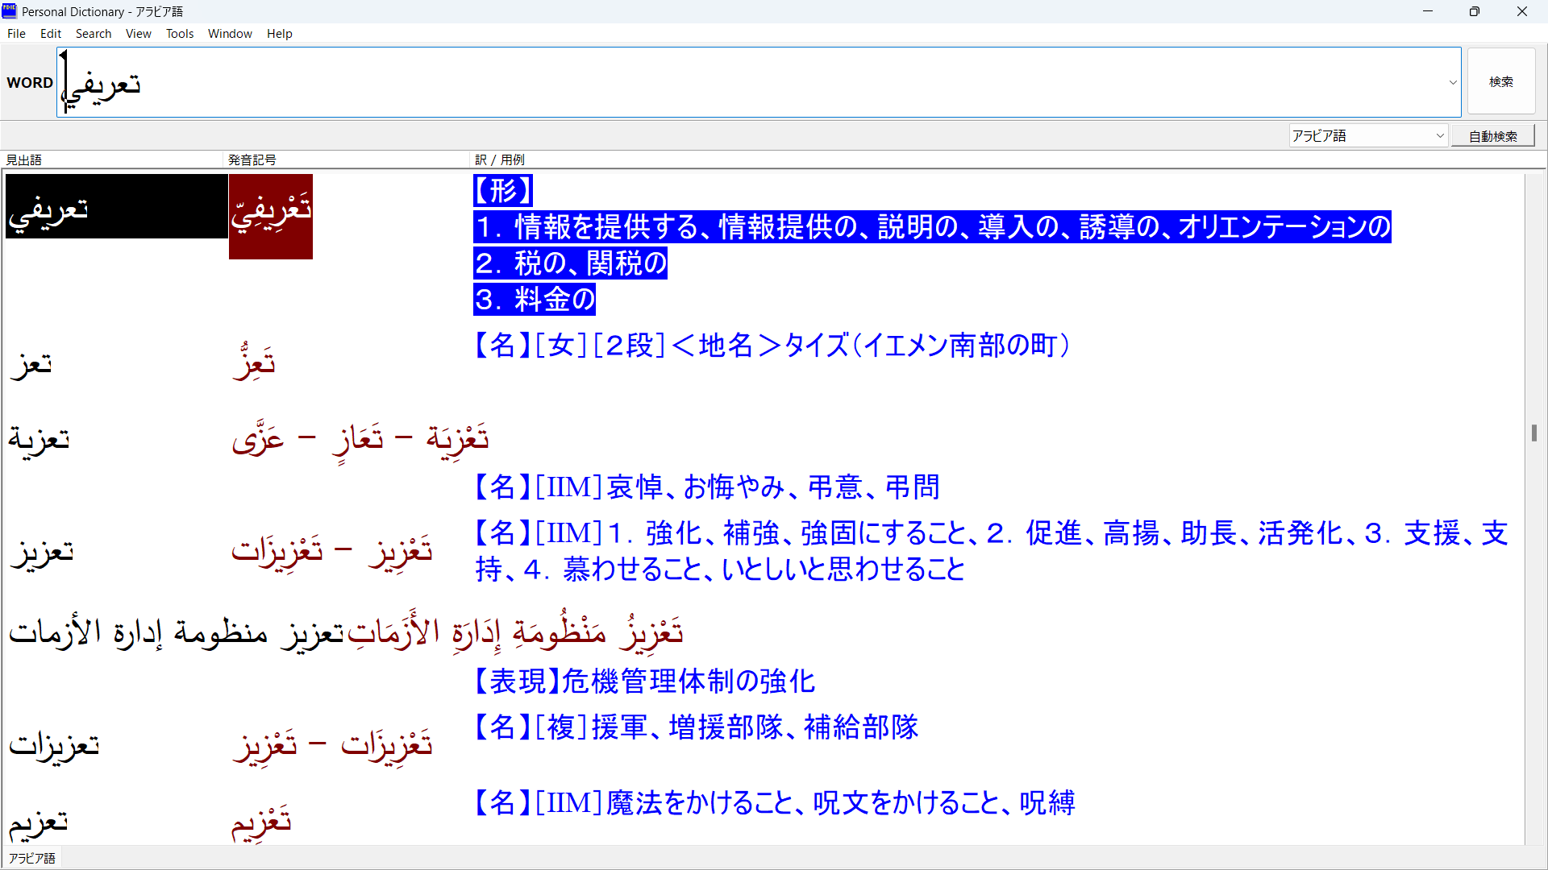
Task: Click the 発音記号 column header
Action: tap(252, 159)
